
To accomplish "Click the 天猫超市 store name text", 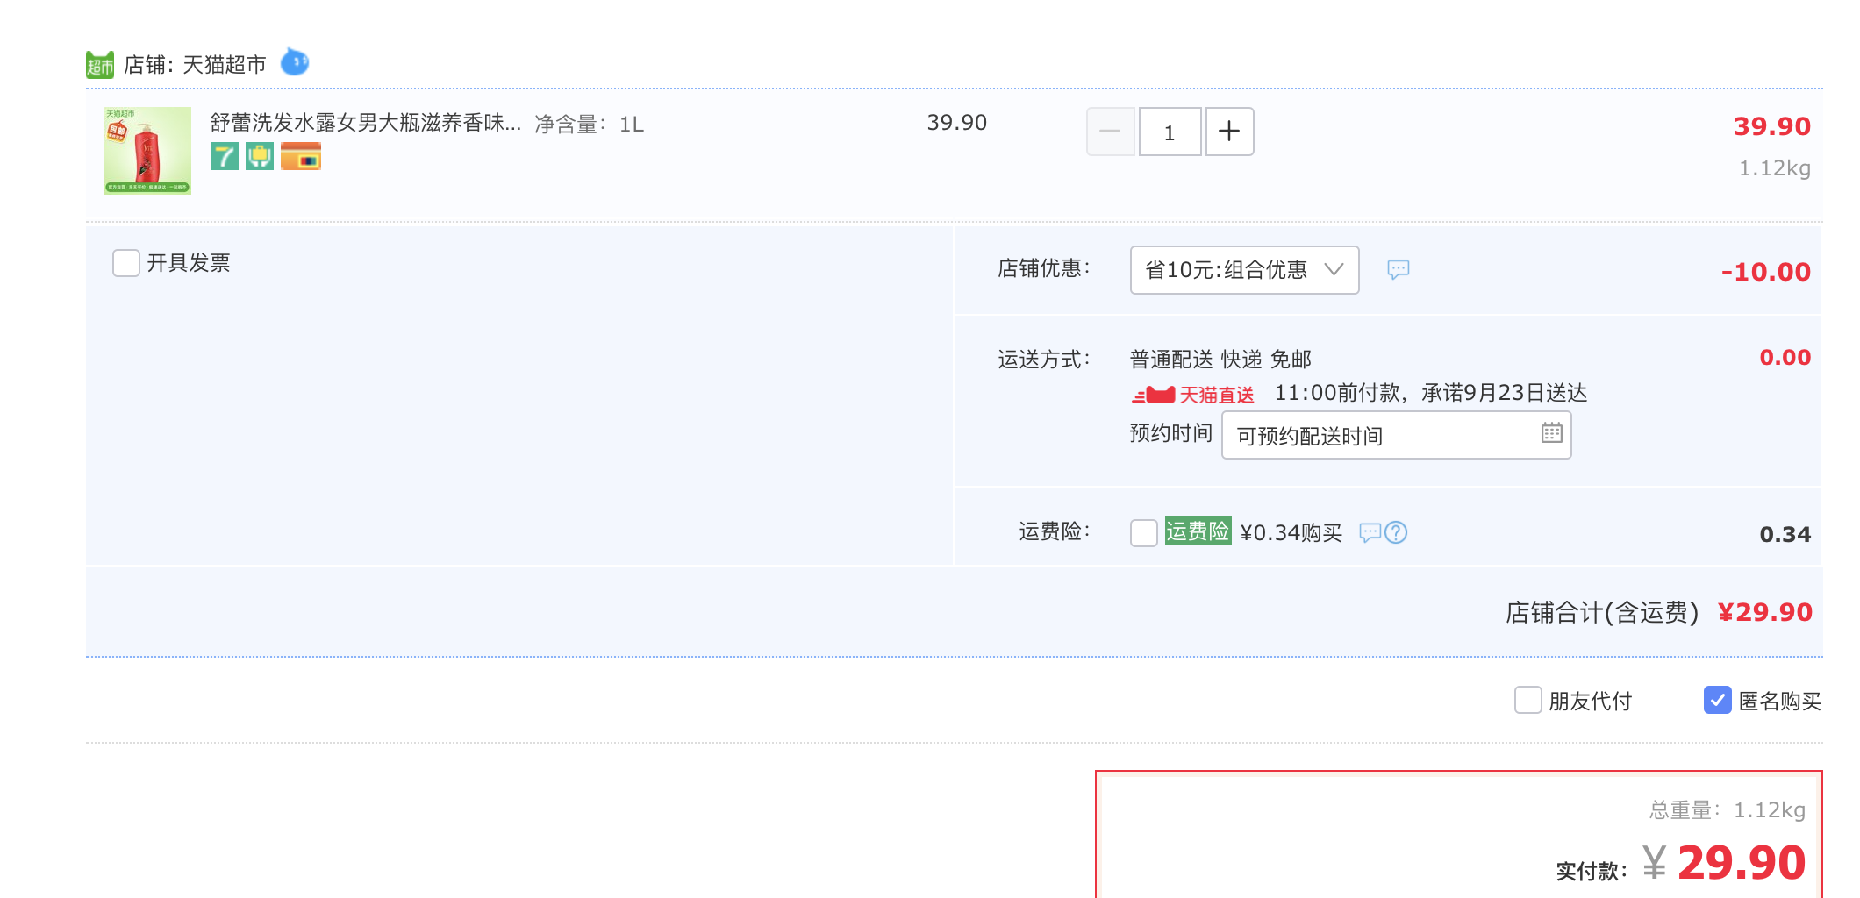I will pos(225,65).
